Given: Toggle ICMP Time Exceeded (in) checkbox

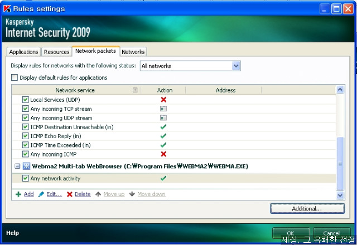Looking at the screenshot, I should 26,145.
